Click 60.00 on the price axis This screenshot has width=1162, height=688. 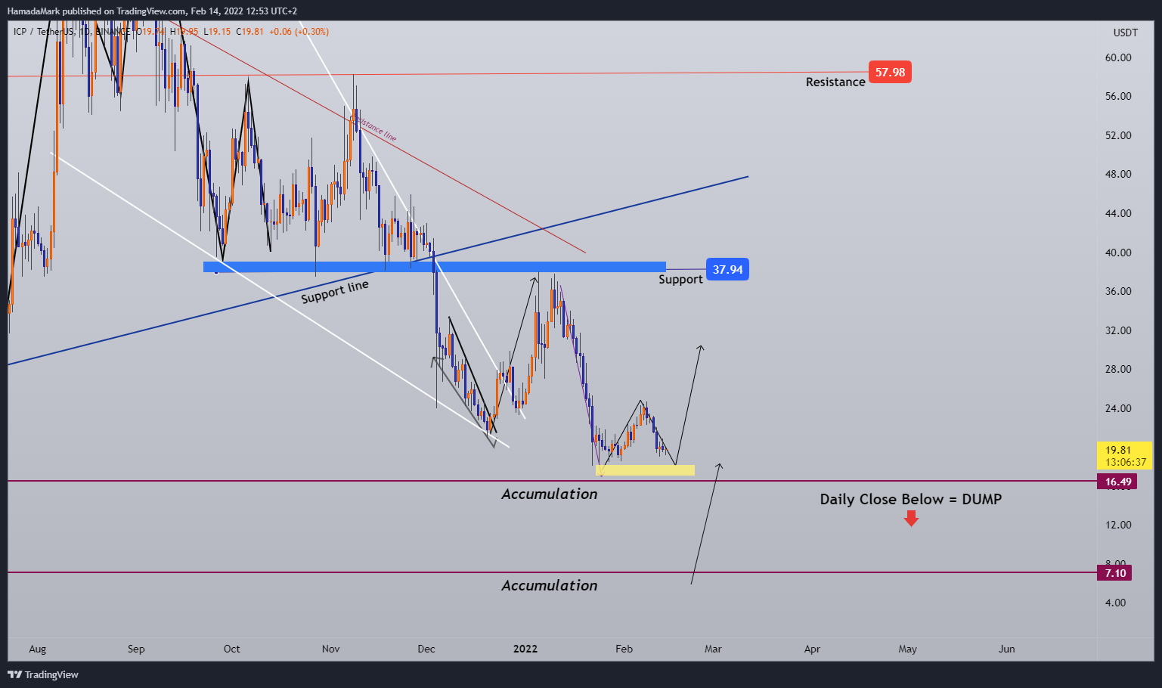point(1118,57)
